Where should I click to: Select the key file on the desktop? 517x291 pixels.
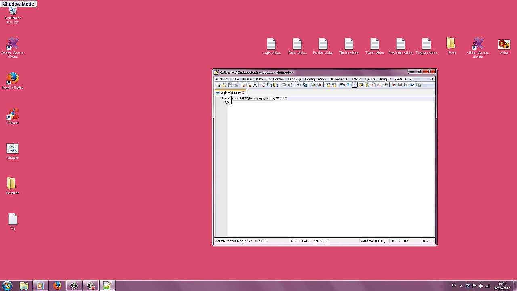13,221
